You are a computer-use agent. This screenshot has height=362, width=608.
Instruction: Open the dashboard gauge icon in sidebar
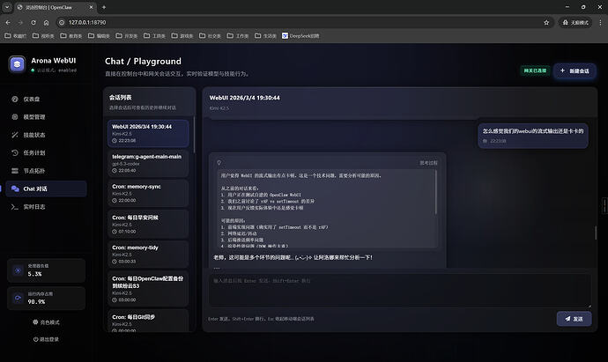(x=15, y=99)
